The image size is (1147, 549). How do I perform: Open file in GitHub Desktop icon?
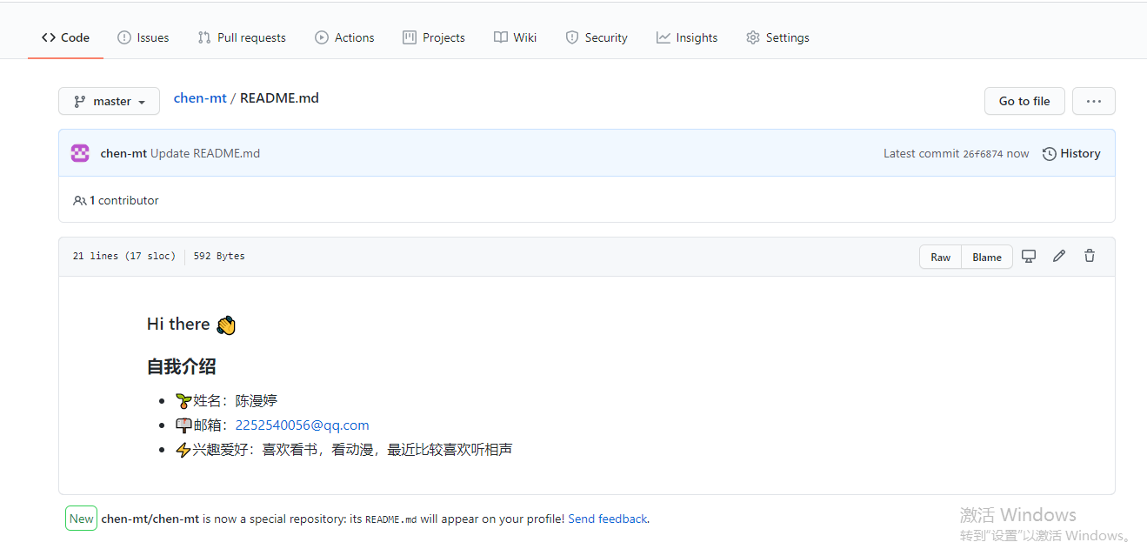coord(1029,256)
